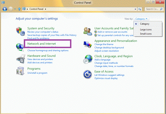This screenshot has height=114, width=166.
Task: Select Category in View by menu
Action: [x=144, y=24]
